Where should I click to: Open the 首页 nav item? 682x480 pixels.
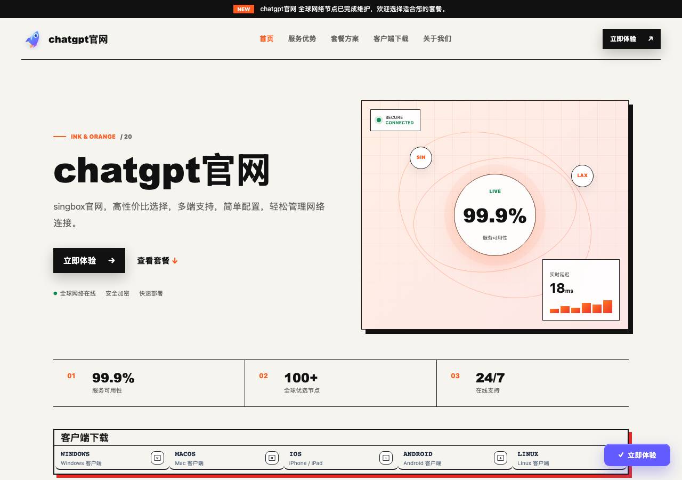coord(266,38)
